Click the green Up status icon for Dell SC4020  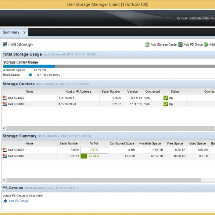click(x=166, y=98)
